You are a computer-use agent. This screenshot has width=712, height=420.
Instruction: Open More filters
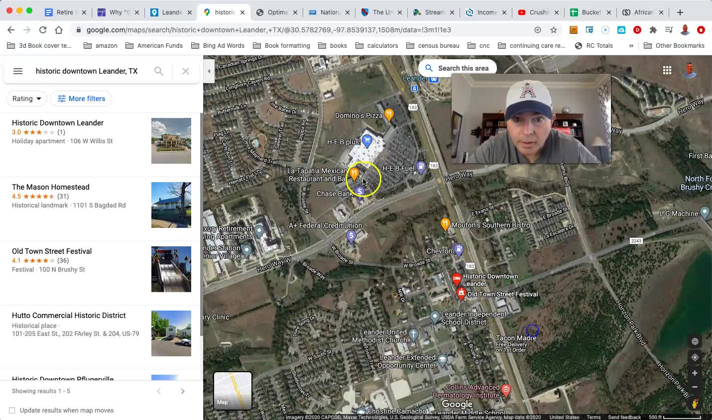pos(81,99)
